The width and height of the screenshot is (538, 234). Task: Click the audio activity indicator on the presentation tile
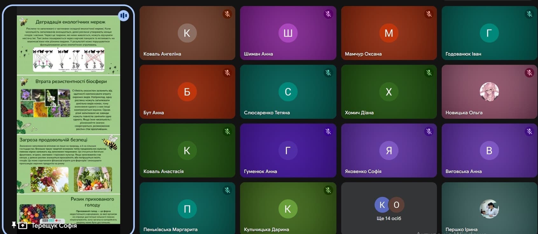(124, 16)
